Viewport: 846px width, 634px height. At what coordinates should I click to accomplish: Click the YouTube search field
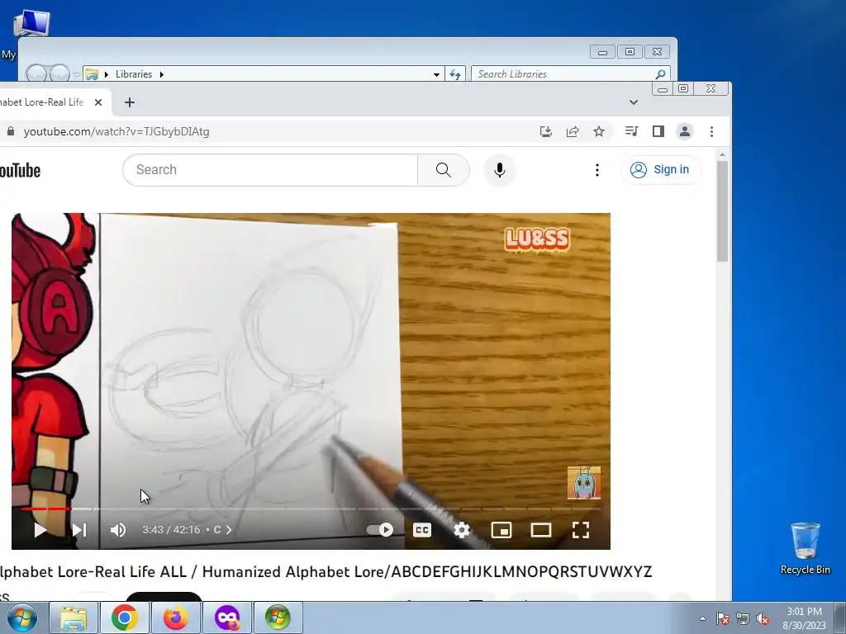[270, 170]
